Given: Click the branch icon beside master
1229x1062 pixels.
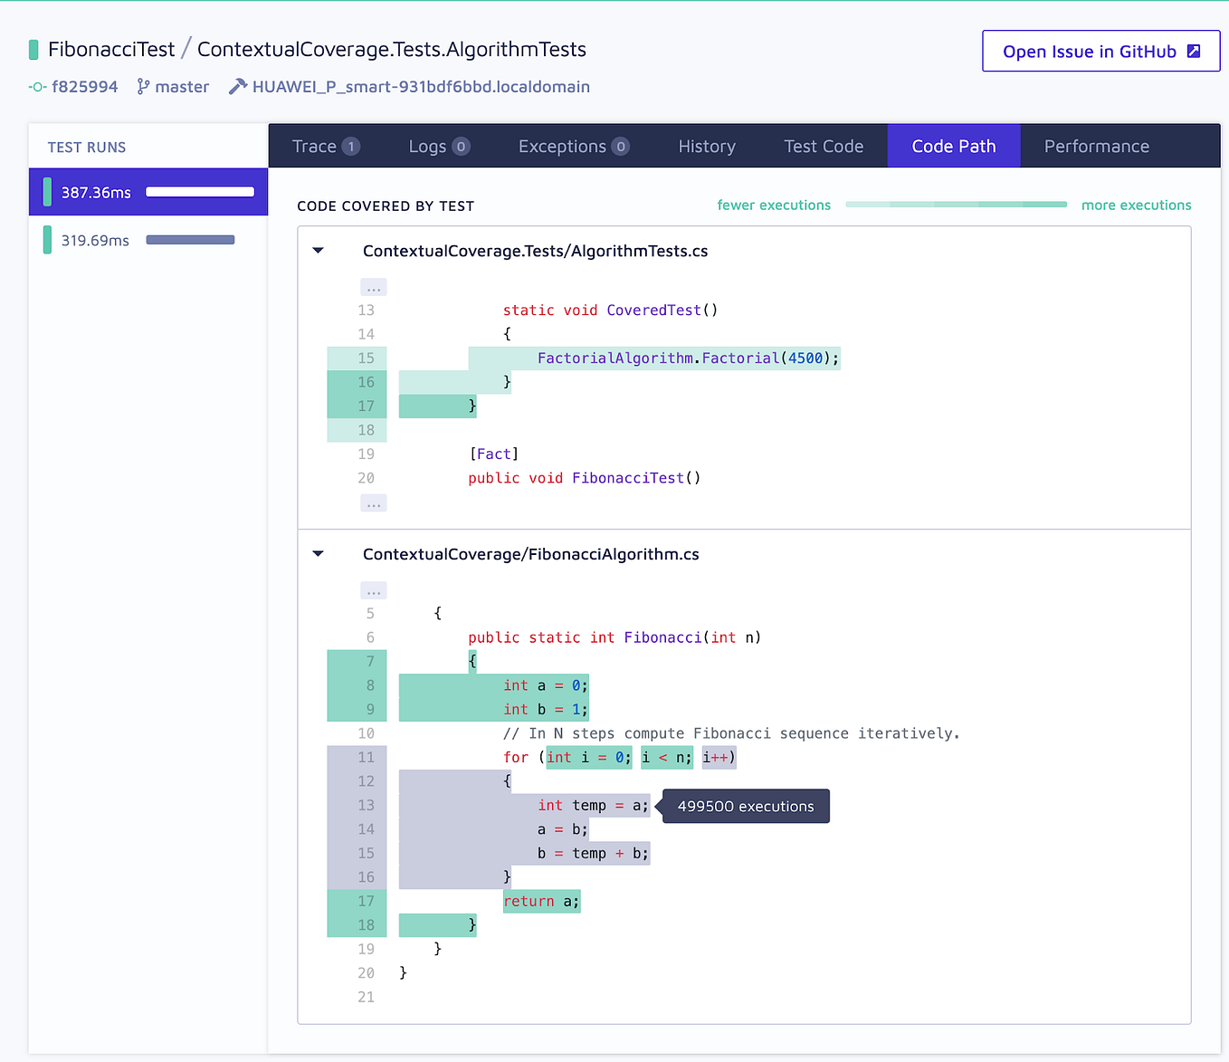Looking at the screenshot, I should click(x=143, y=86).
